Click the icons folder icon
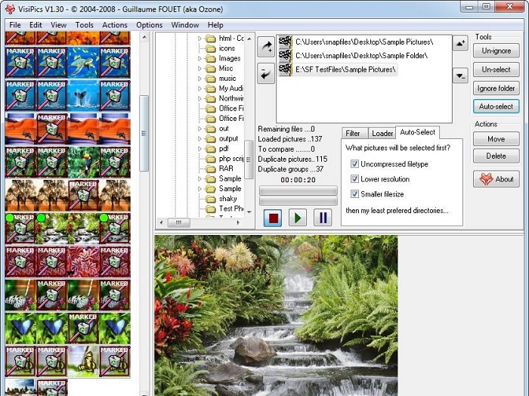The width and height of the screenshot is (529, 396). [x=211, y=48]
